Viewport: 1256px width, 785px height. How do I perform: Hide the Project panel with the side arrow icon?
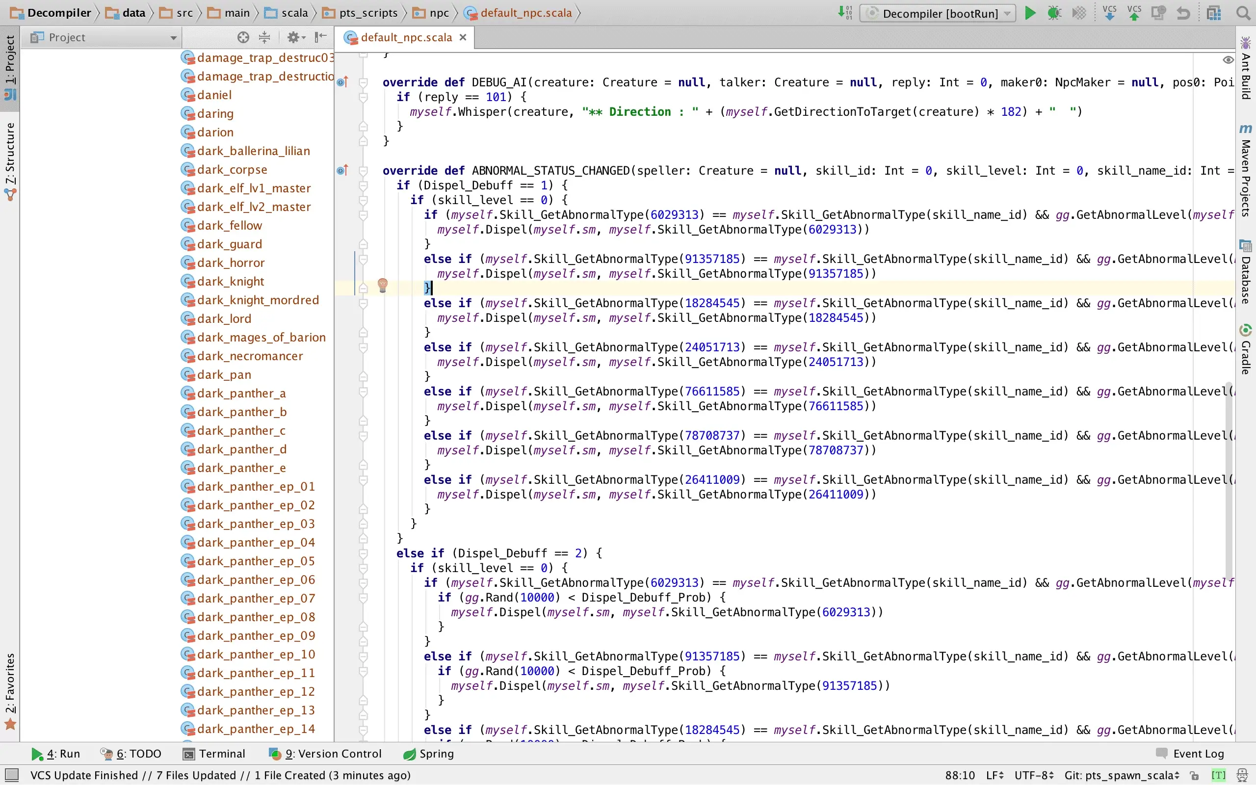pyautogui.click(x=321, y=37)
